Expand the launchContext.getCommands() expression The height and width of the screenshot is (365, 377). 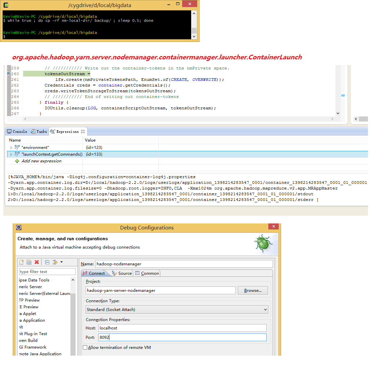click(x=11, y=154)
